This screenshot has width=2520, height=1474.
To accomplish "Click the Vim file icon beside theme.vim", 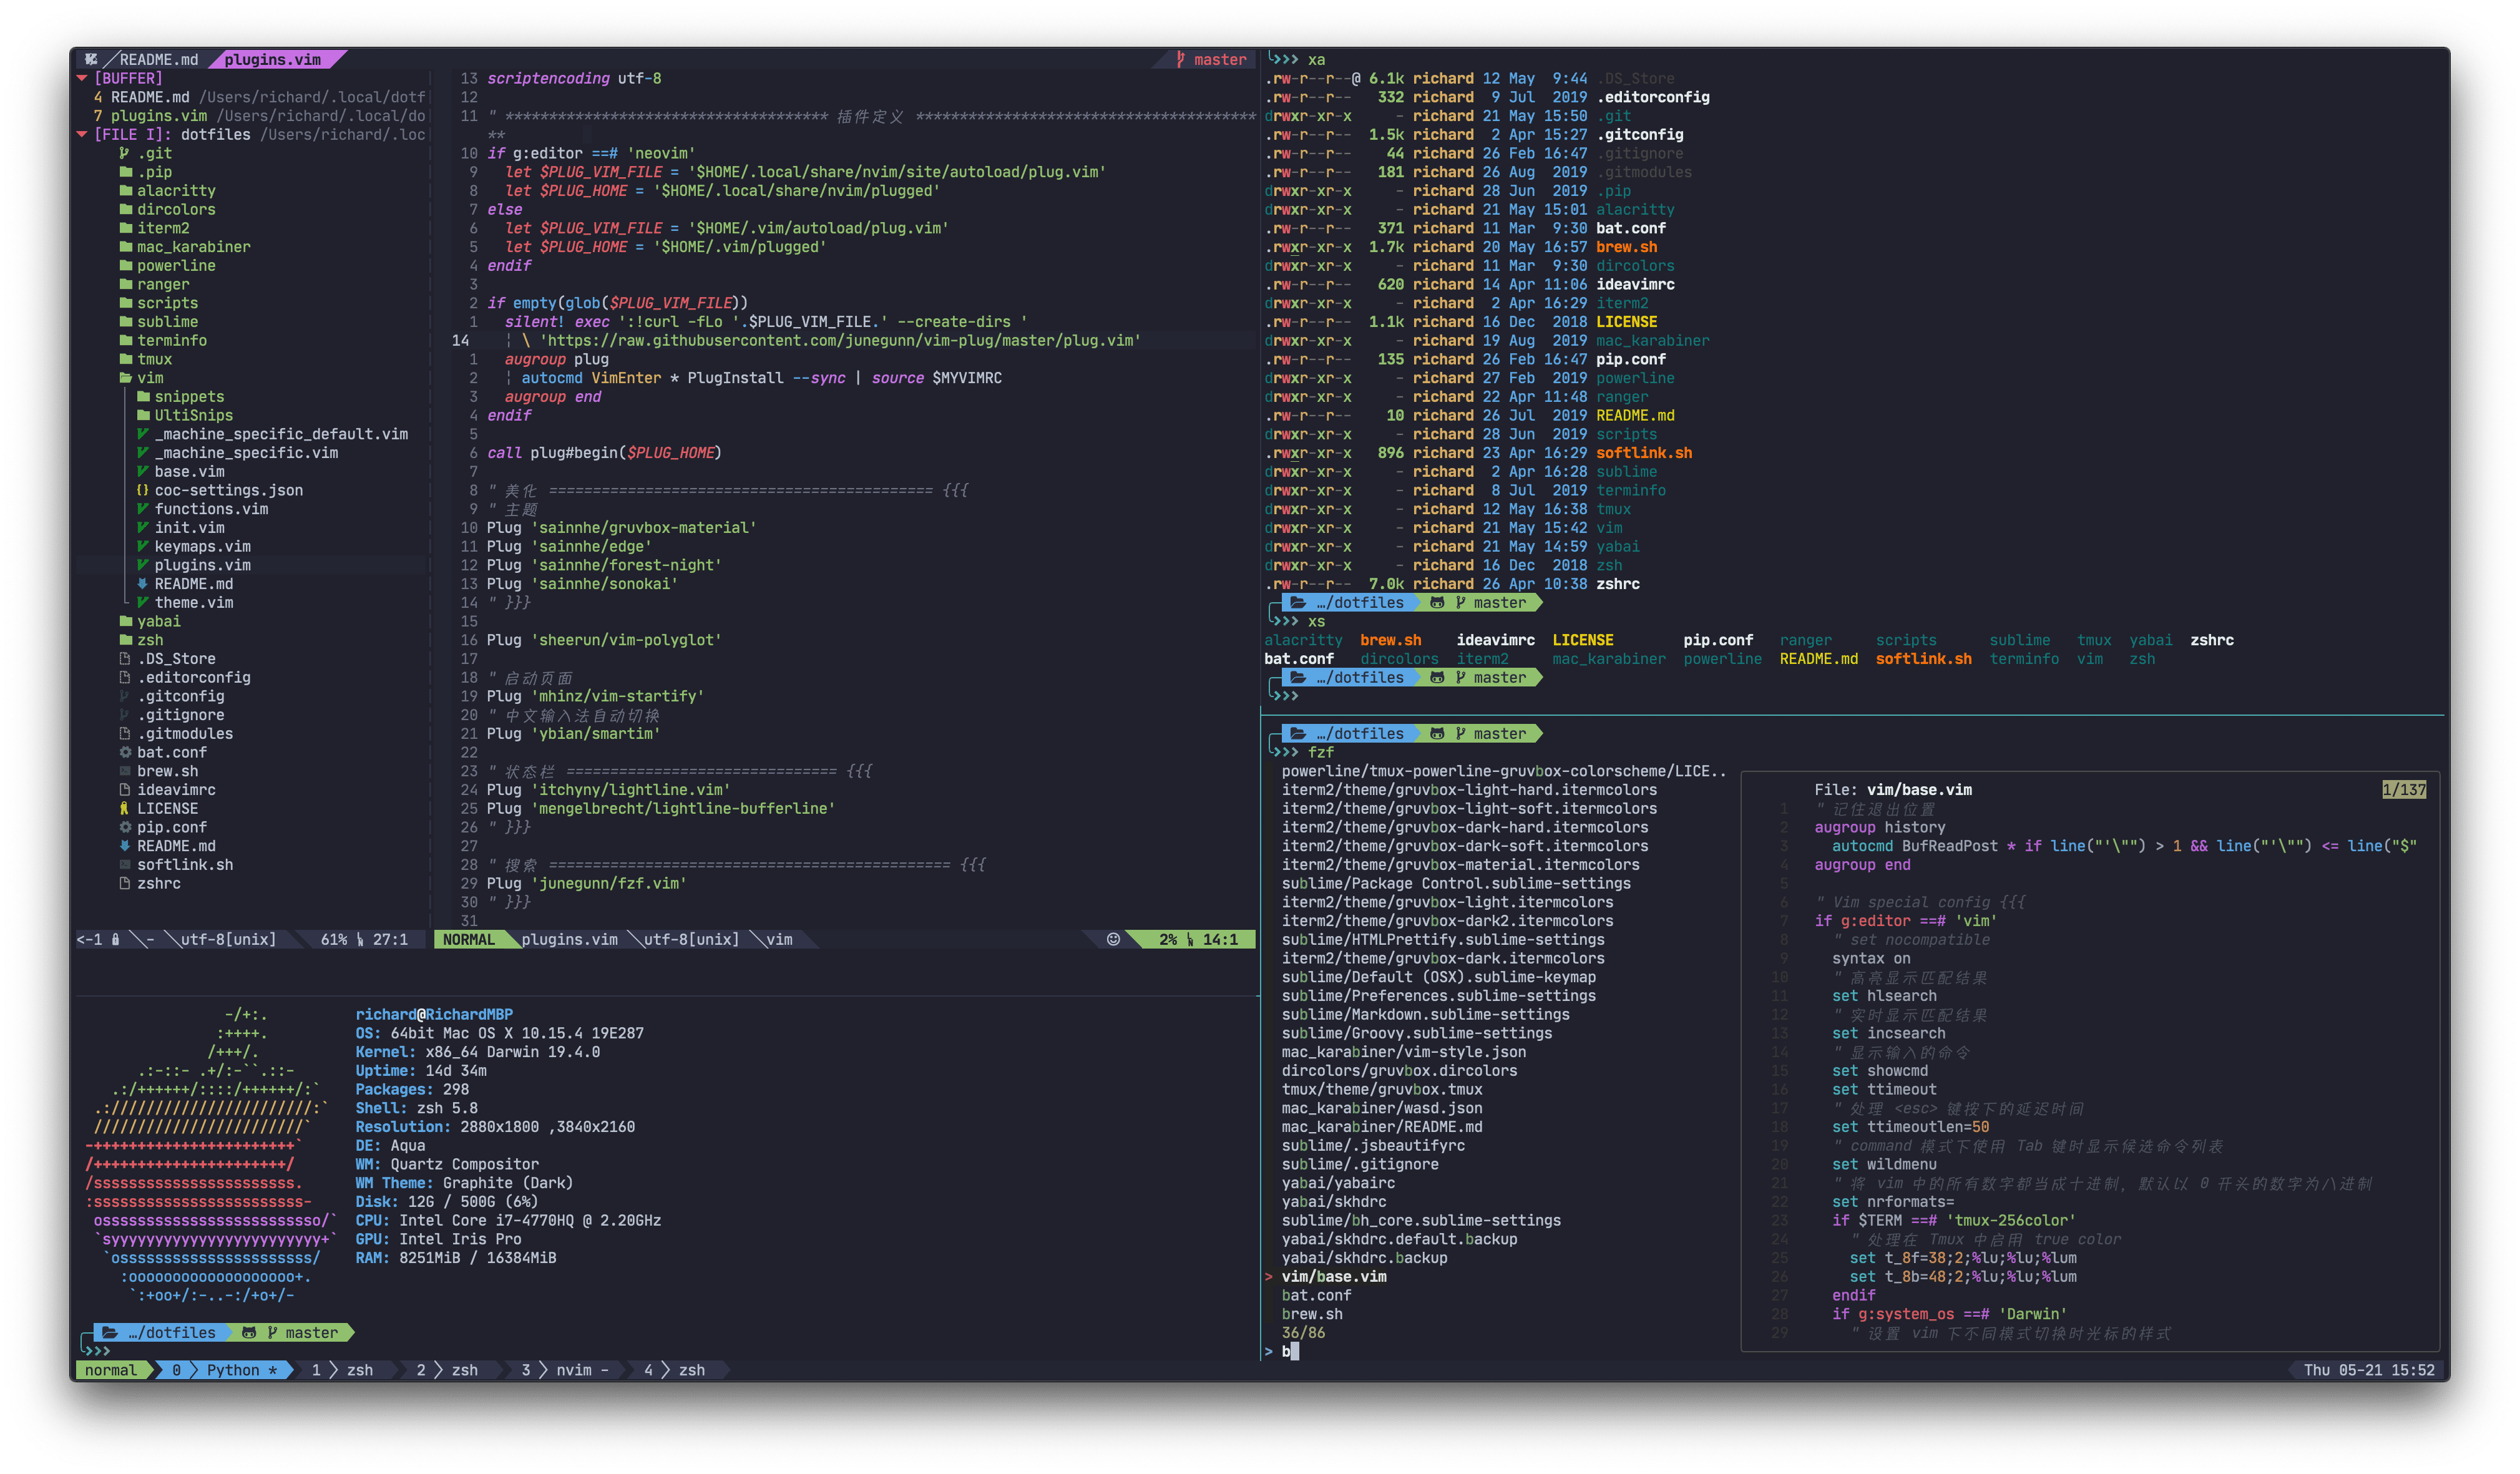I will click(143, 602).
